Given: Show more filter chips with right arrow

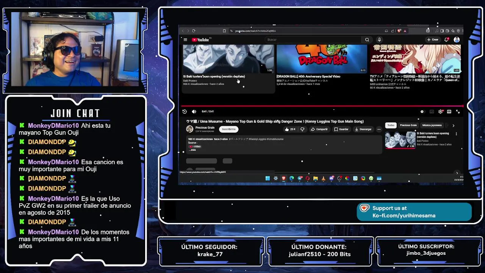Looking at the screenshot, I should coord(453,126).
